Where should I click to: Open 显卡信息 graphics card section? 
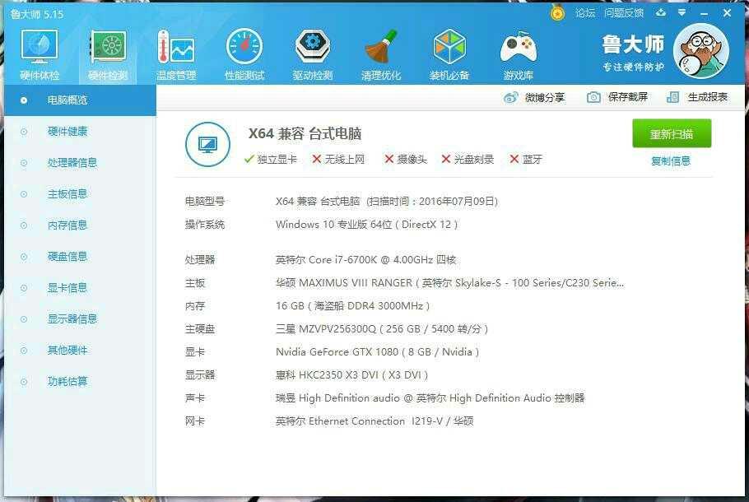81,288
